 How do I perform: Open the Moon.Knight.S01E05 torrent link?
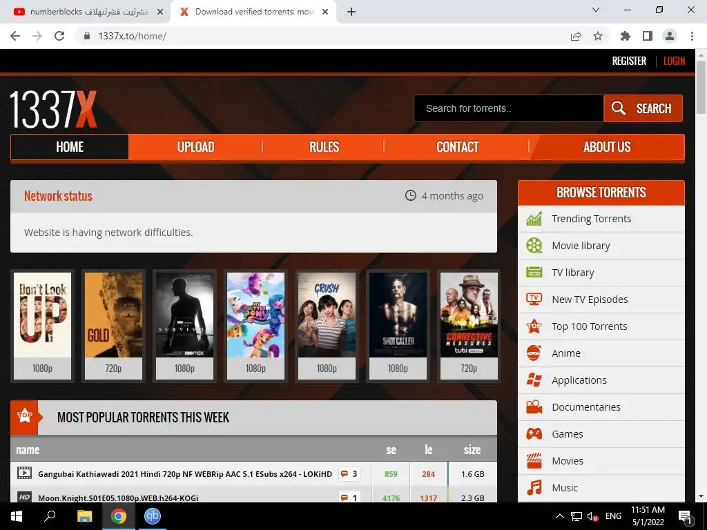[x=118, y=498]
